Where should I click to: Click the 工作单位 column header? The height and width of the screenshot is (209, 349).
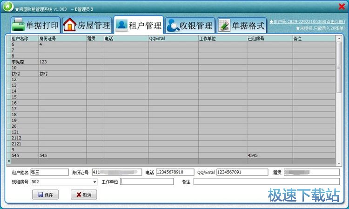point(222,38)
